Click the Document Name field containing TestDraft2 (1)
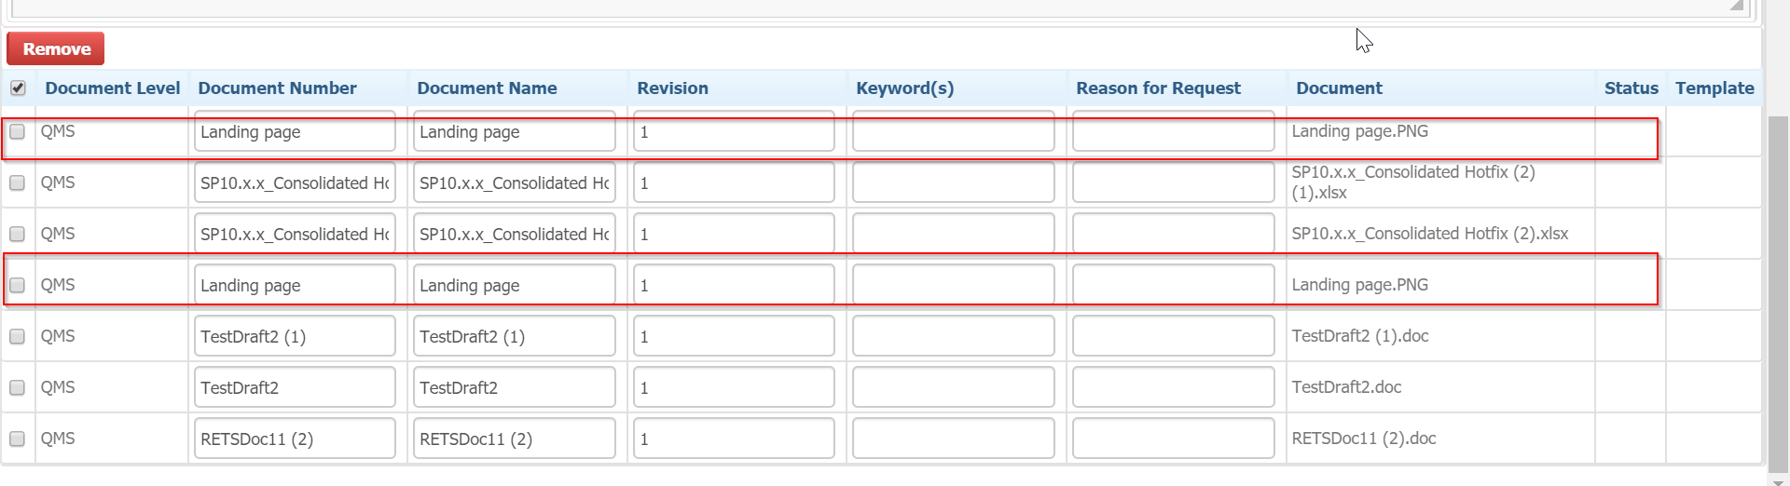This screenshot has height=486, width=1790. point(514,336)
